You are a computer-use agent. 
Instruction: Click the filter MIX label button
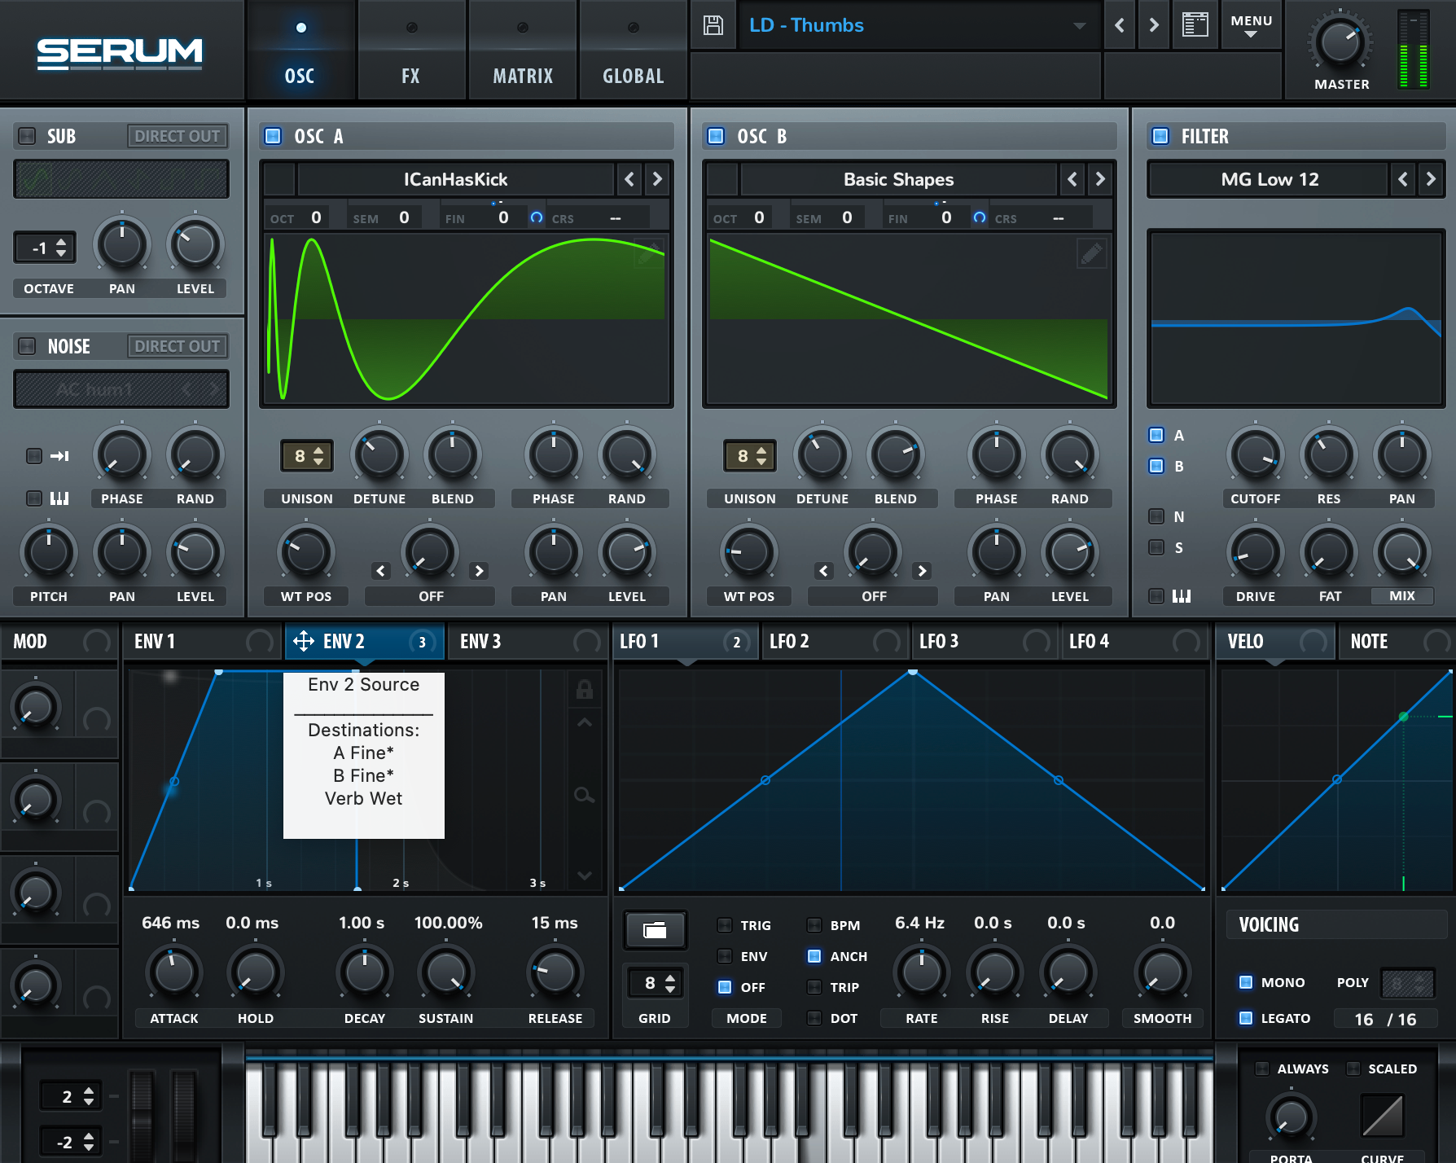tap(1402, 596)
